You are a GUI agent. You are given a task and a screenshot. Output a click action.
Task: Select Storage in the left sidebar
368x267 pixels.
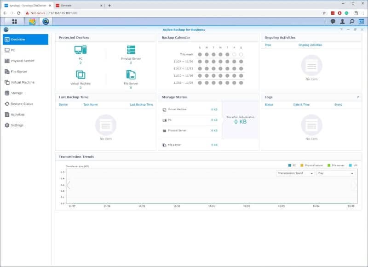pyautogui.click(x=17, y=93)
